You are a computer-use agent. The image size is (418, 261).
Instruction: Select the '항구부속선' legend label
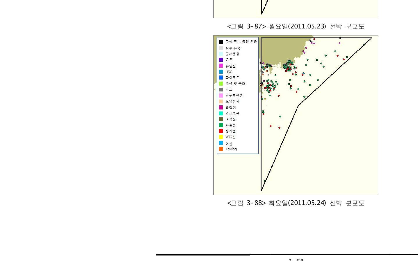click(x=234, y=96)
